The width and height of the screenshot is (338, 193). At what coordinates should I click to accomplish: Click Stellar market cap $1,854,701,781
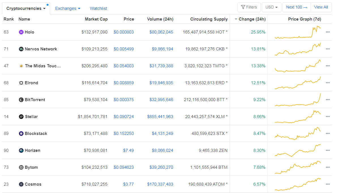[93, 117]
